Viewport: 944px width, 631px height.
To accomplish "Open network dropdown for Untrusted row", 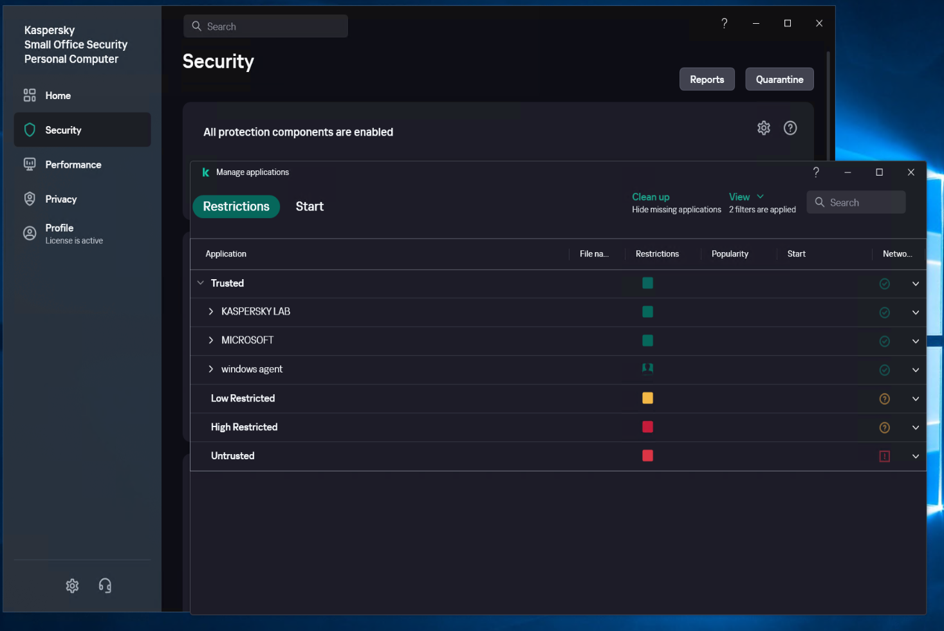I will 916,456.
